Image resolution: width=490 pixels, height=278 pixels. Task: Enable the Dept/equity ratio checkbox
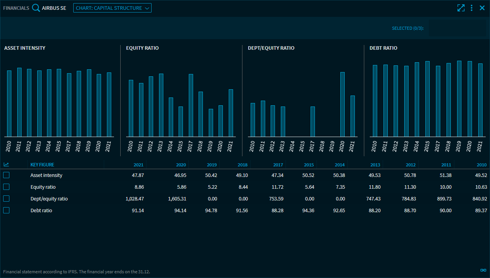coord(6,199)
